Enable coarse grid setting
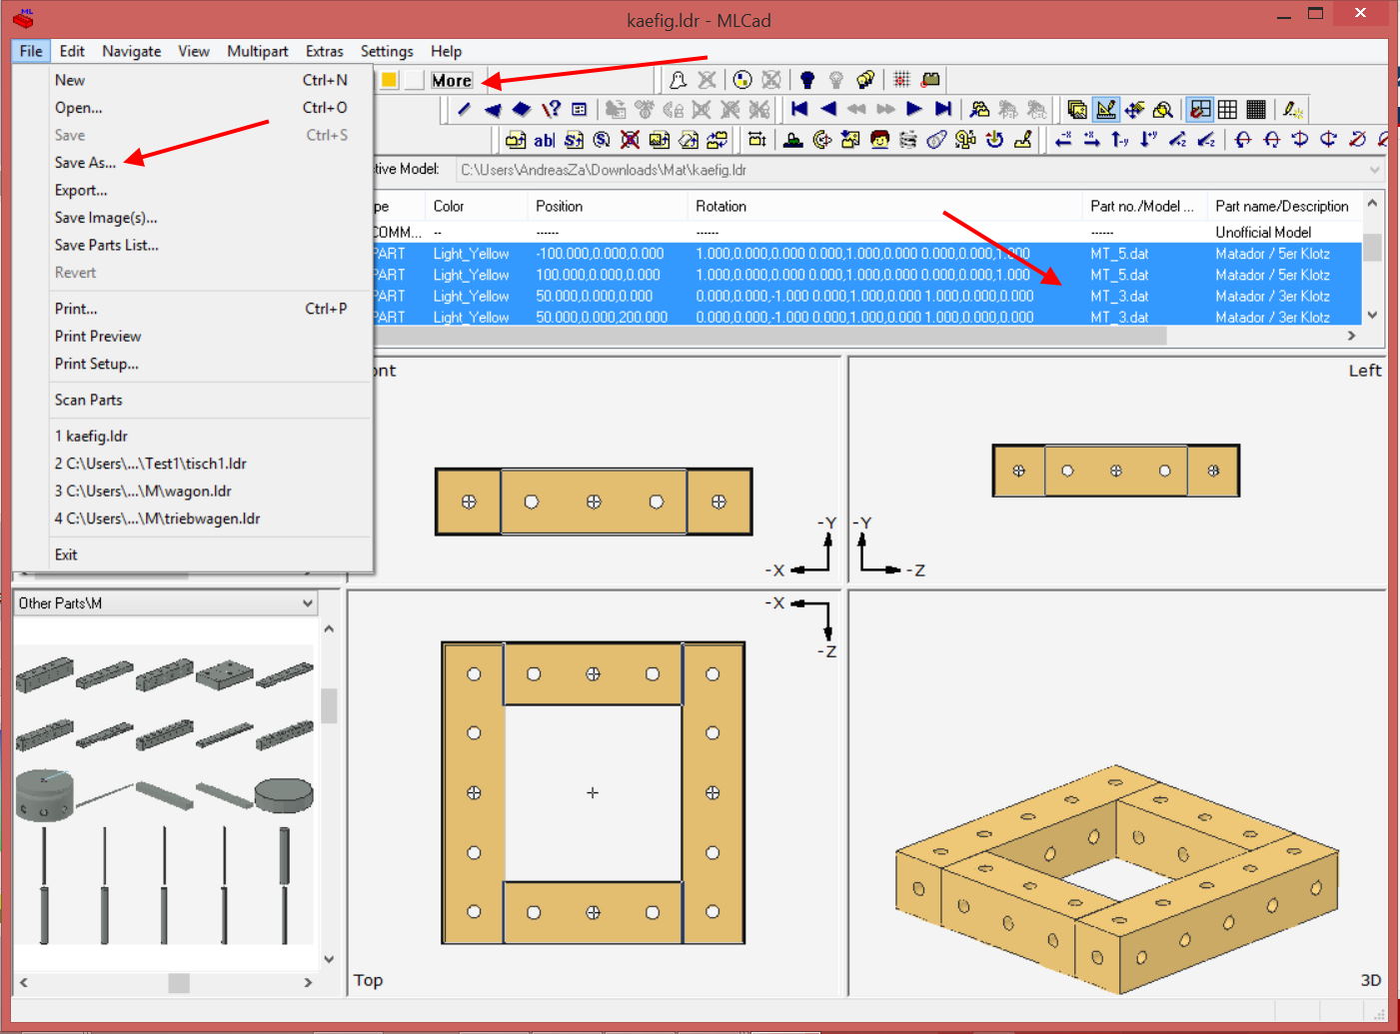Screen dimensions: 1400x1034 (1200, 110)
